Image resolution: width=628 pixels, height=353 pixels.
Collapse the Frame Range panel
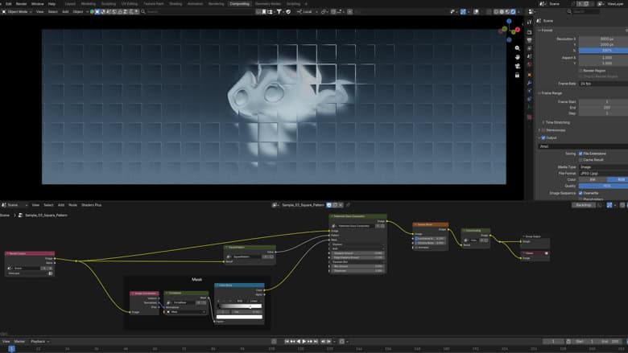pyautogui.click(x=551, y=93)
